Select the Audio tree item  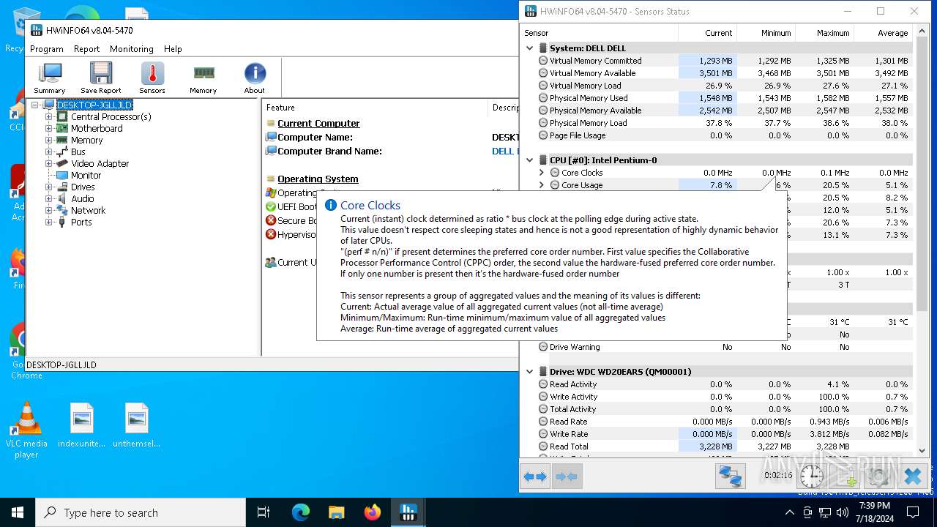(83, 198)
